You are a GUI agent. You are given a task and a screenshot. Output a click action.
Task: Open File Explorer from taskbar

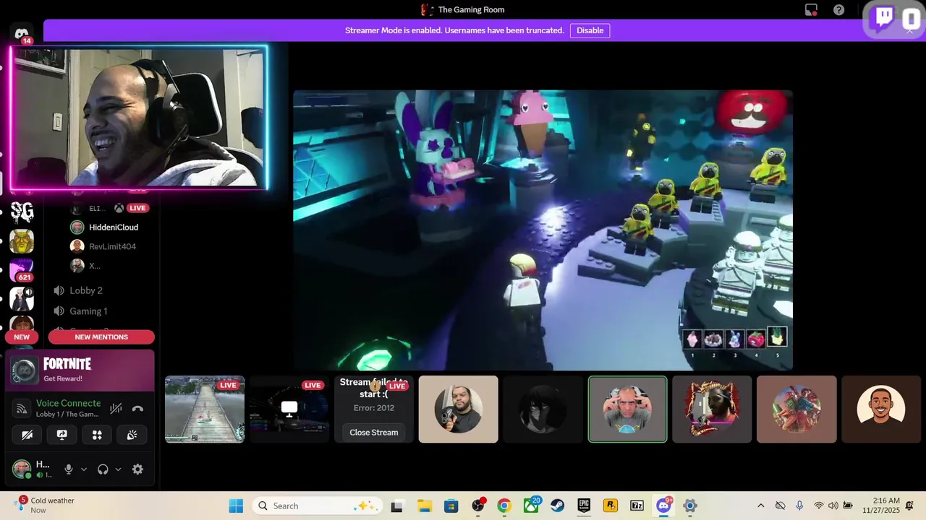tap(424, 506)
